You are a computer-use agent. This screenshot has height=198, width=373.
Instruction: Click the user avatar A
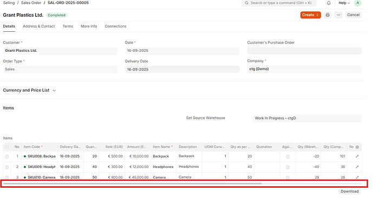pos(357,3)
